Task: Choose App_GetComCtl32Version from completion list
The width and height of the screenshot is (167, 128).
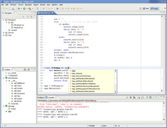Action: (x=81, y=76)
